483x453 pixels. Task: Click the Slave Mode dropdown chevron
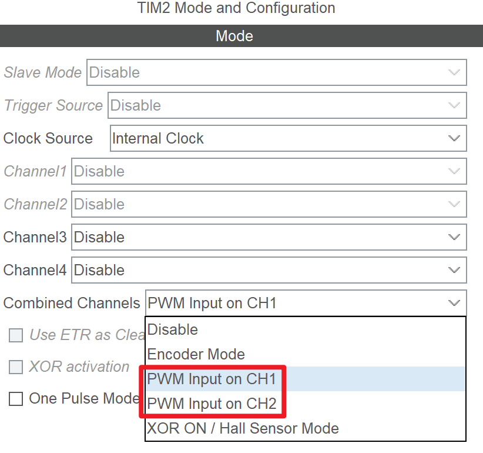click(x=454, y=72)
